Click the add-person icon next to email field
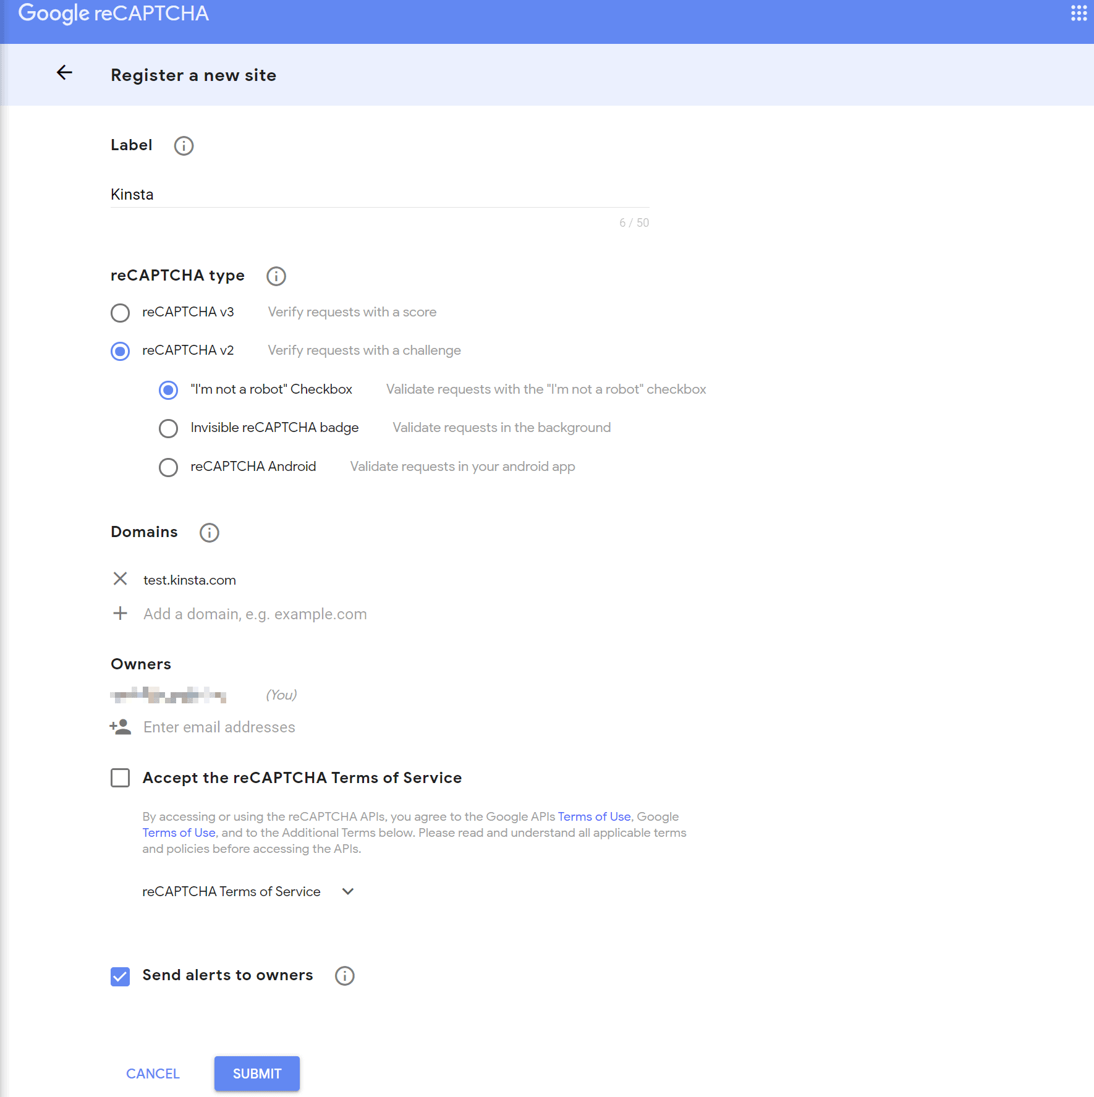Screen dimensions: 1094x1097 pyautogui.click(x=120, y=727)
